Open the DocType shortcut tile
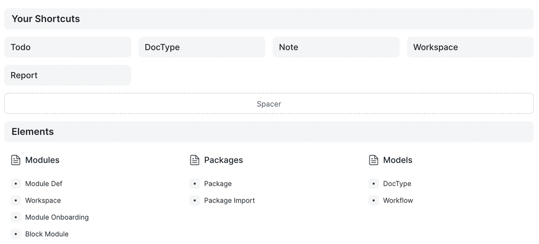Image resolution: width=539 pixels, height=244 pixels. click(x=202, y=47)
